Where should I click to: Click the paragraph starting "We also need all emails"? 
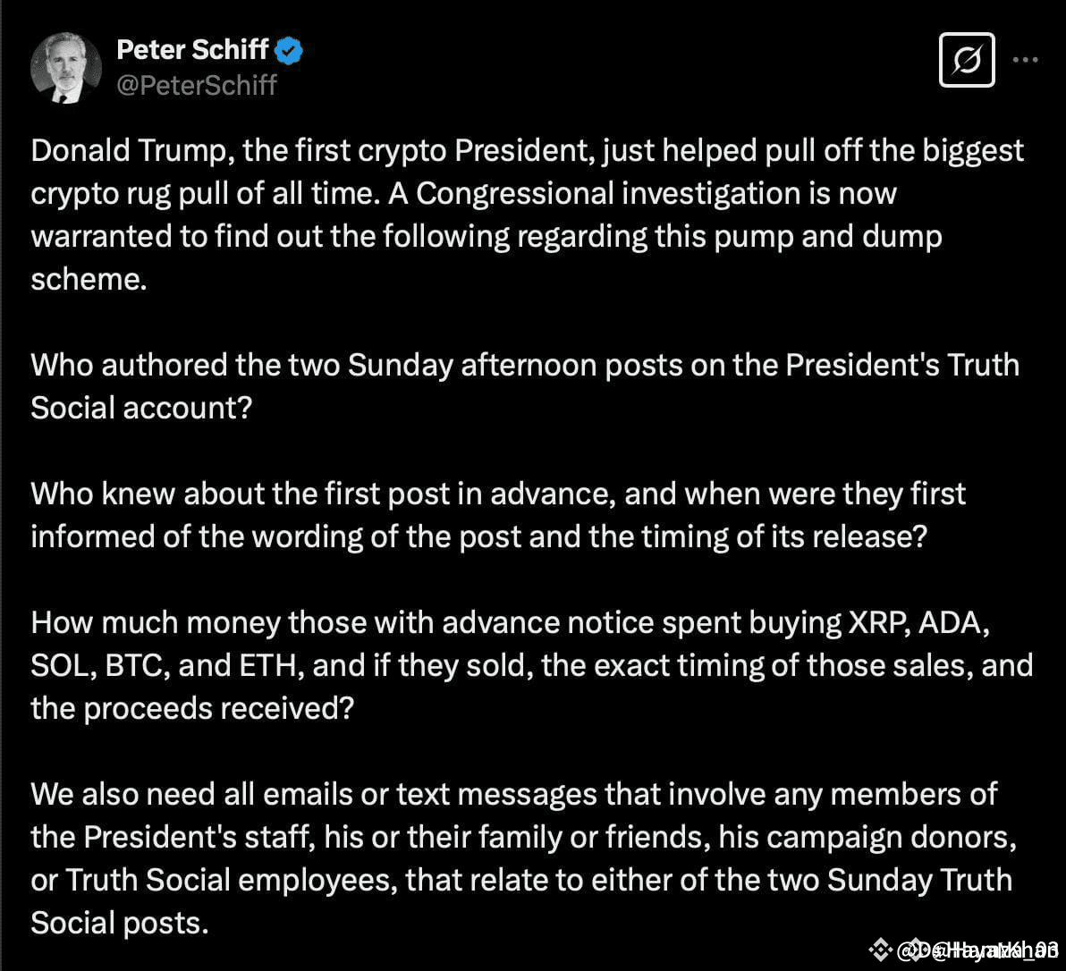click(x=523, y=858)
